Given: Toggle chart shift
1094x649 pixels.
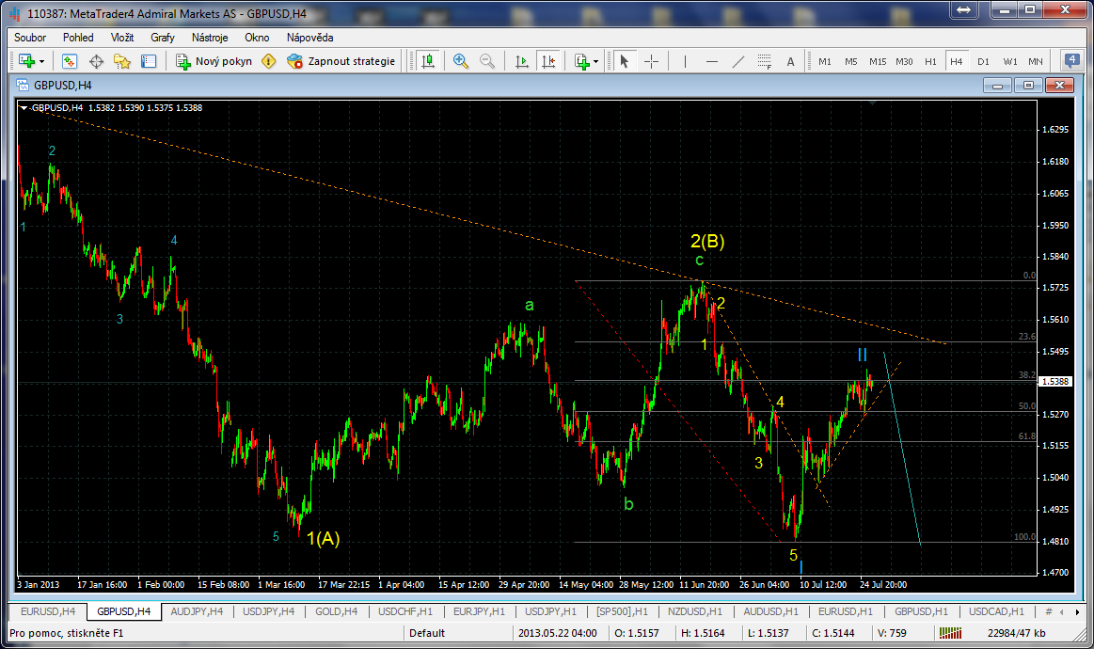Looking at the screenshot, I should tap(548, 61).
